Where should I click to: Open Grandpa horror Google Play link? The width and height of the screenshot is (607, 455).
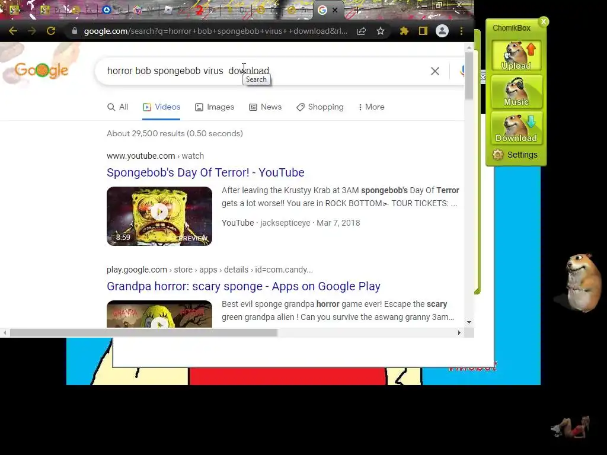click(244, 286)
